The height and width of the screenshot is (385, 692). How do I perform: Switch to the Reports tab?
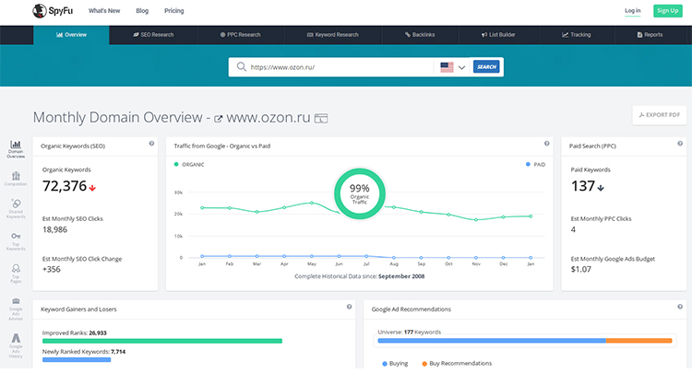[x=650, y=35]
